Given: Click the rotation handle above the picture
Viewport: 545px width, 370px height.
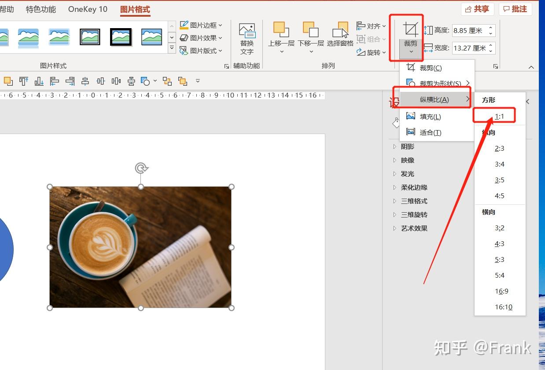Looking at the screenshot, I should point(141,168).
